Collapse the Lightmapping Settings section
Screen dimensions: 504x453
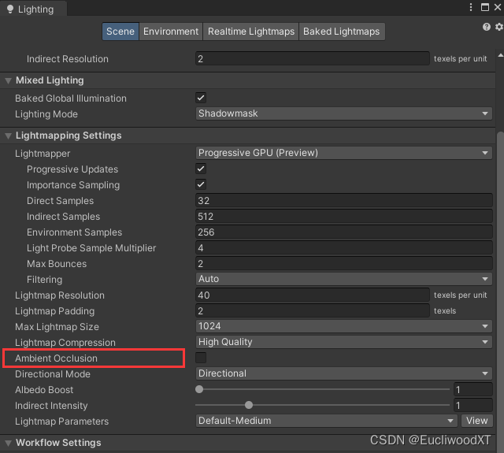[x=9, y=136]
